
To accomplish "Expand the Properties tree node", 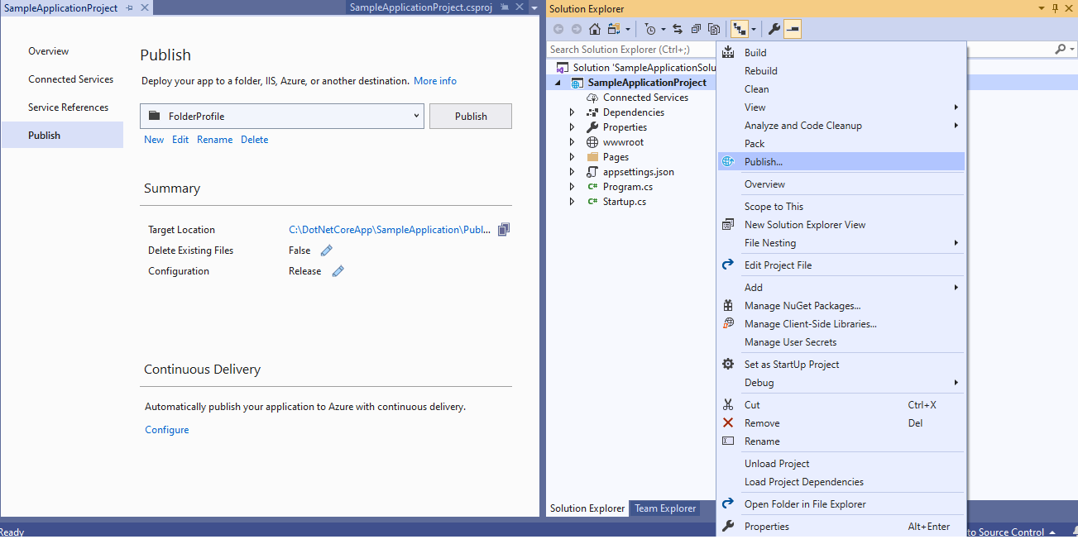I will click(x=572, y=127).
